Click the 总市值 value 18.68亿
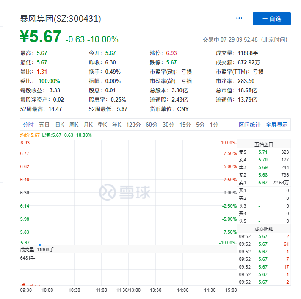 (247, 90)
